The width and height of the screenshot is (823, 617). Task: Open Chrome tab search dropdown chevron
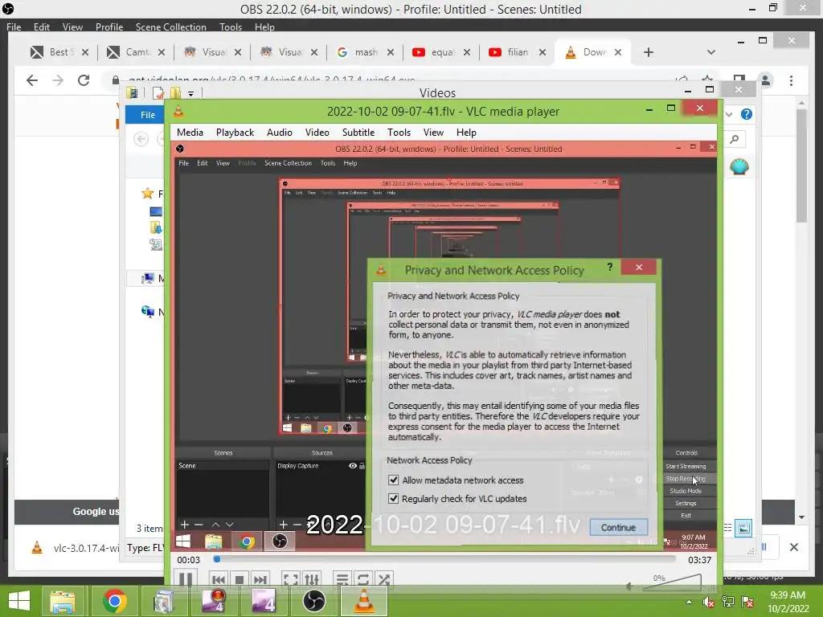710,52
